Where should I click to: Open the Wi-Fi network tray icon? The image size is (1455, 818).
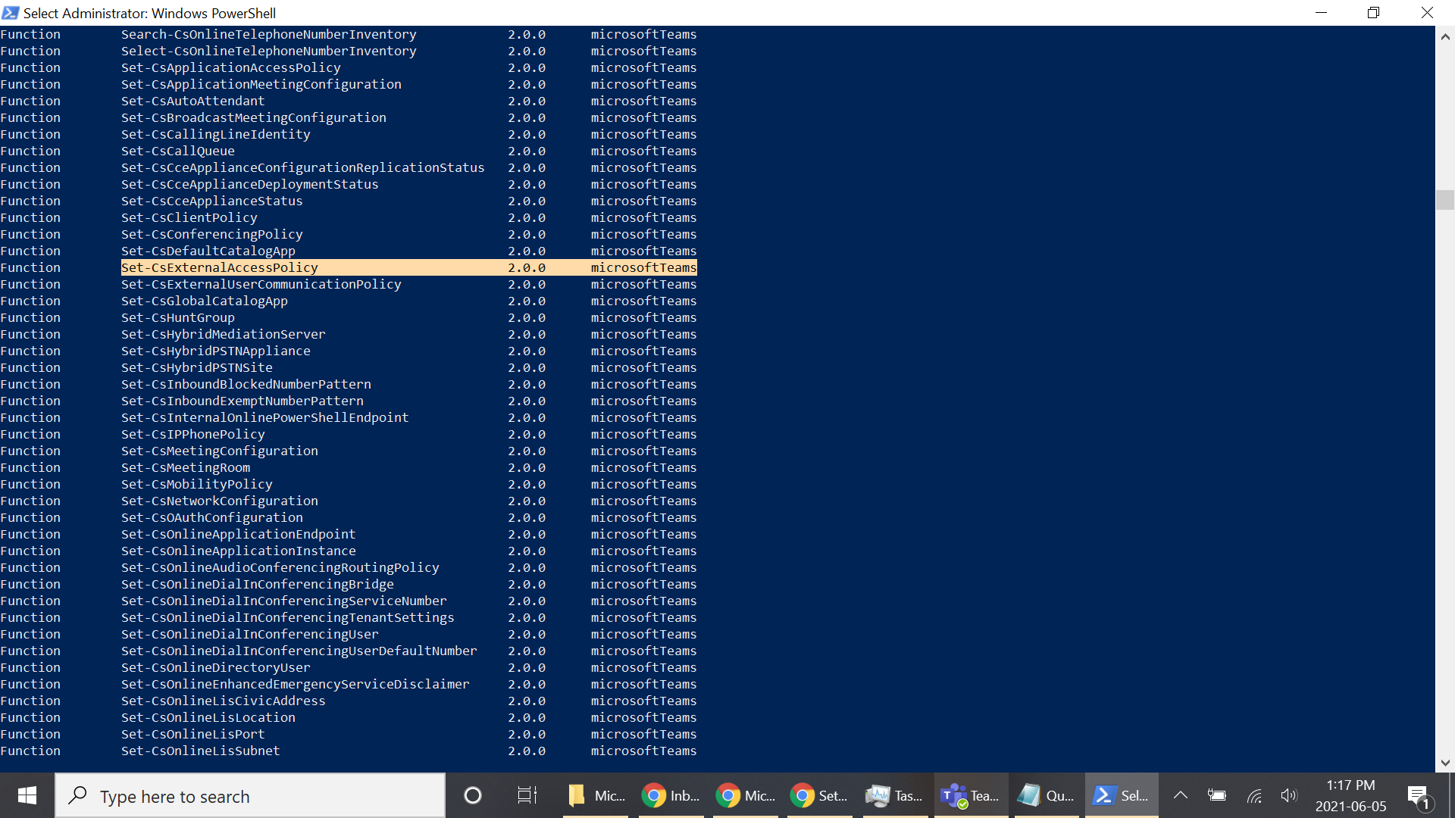1254,795
